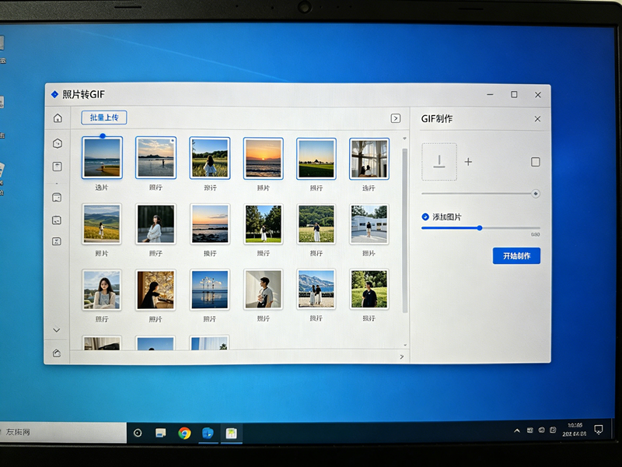Click the taskbar search circle icon

click(x=138, y=433)
